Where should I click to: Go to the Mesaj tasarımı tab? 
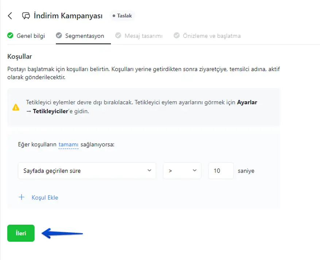tap(143, 36)
